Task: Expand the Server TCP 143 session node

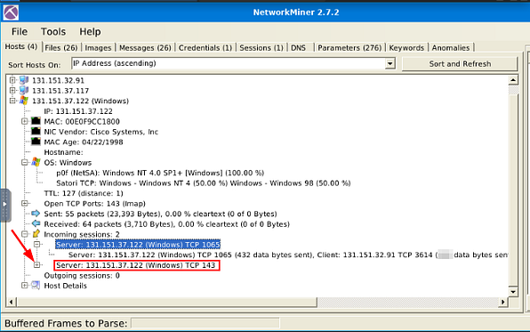Action: [36, 264]
